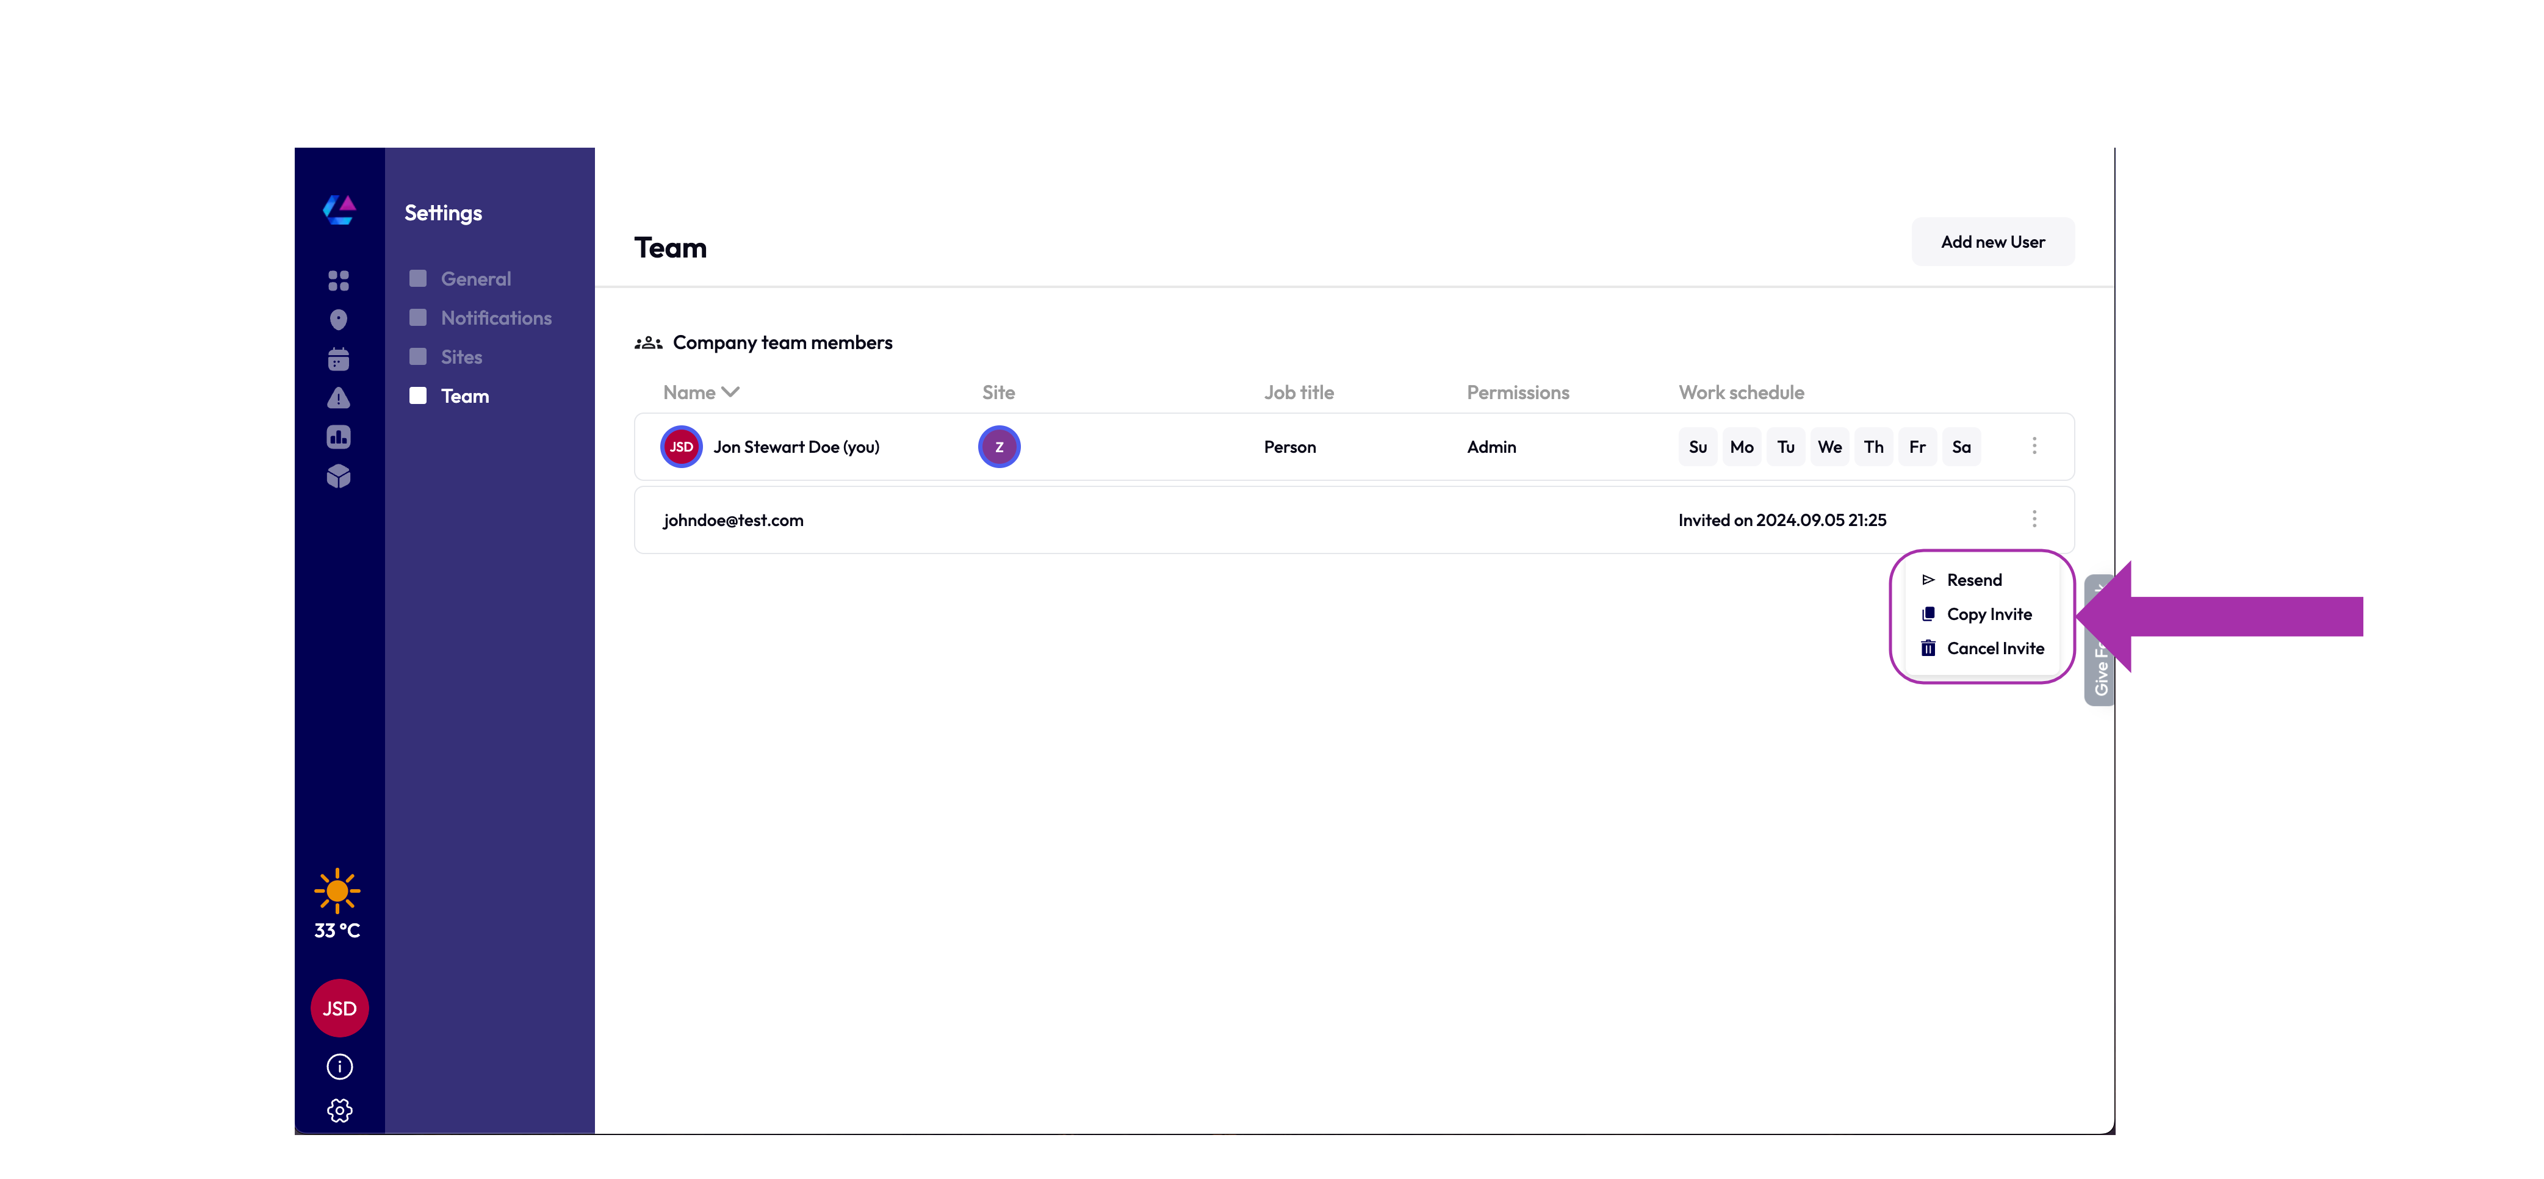Viewport: 2544px width, 1179px height.
Task: Open the alerts warning-triangle icon
Action: 339,398
